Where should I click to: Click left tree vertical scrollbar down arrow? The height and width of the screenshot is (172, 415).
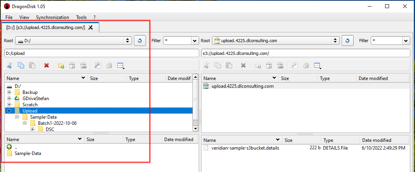point(195,129)
